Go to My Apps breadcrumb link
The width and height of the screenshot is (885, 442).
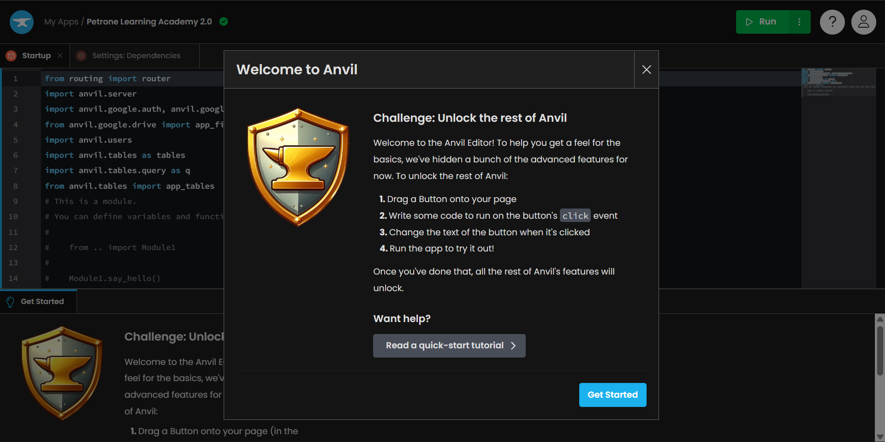61,22
